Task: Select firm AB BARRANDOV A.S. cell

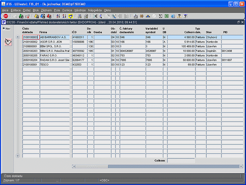Action: point(55,37)
